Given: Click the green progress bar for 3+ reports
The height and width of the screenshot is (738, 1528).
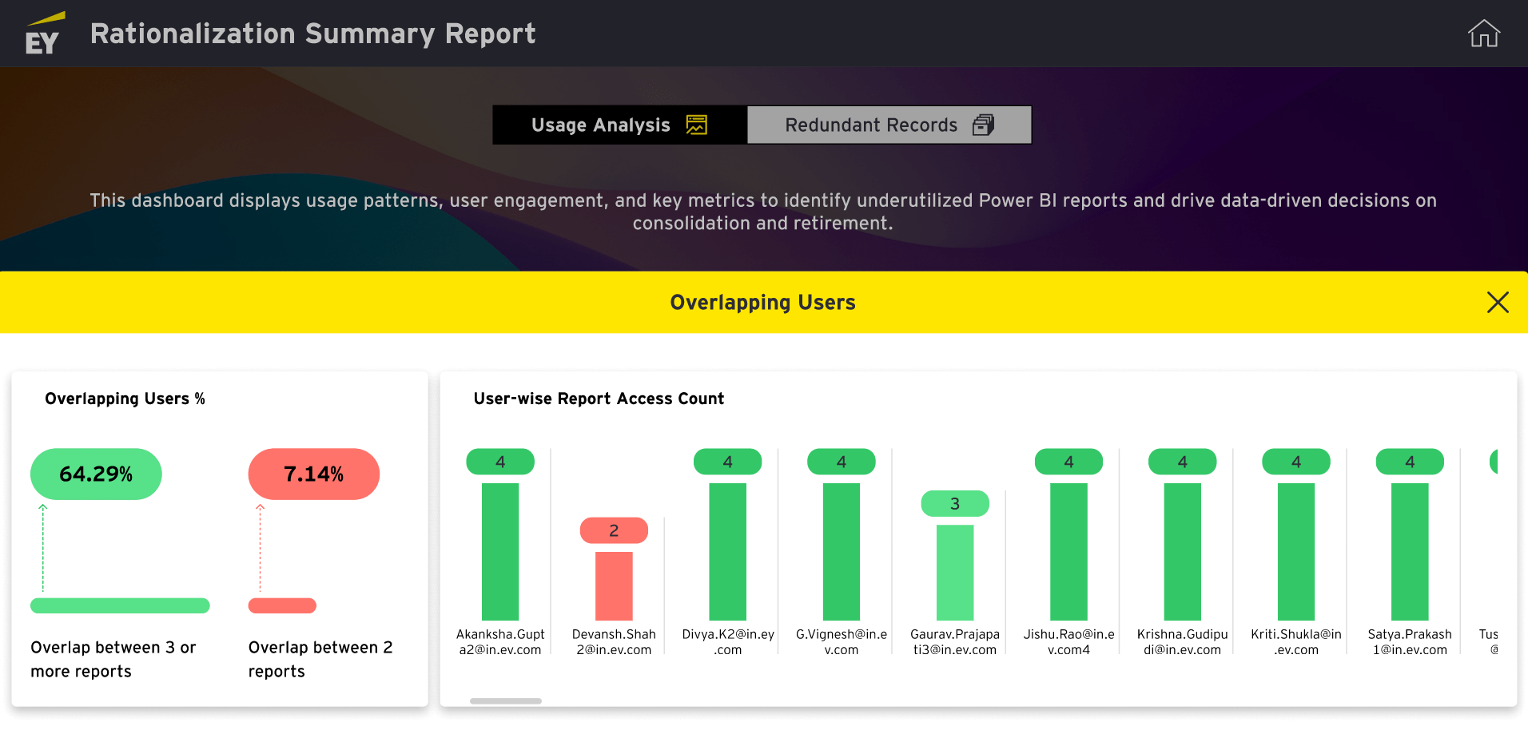Looking at the screenshot, I should 120,605.
